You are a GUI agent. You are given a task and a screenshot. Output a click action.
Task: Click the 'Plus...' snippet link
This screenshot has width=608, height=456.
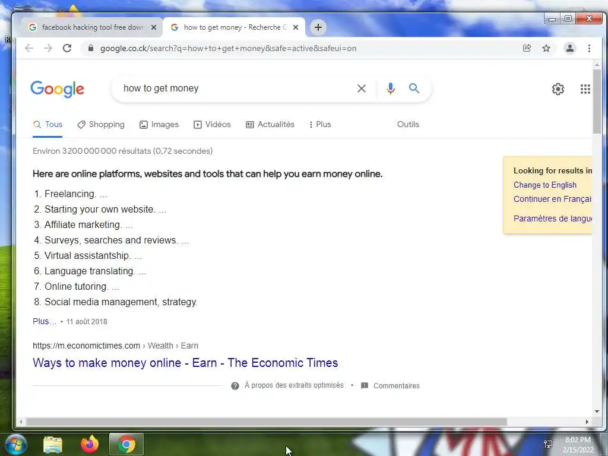45,321
